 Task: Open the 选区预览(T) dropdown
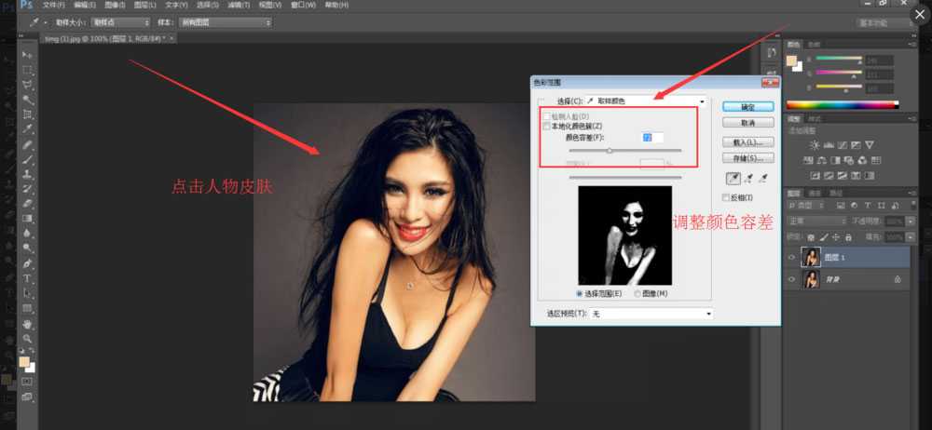click(x=651, y=314)
